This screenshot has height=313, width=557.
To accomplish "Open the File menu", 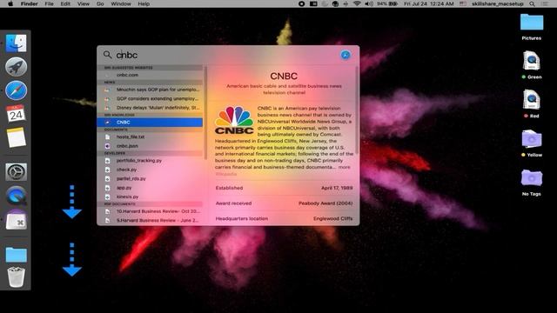I will (x=49, y=3).
